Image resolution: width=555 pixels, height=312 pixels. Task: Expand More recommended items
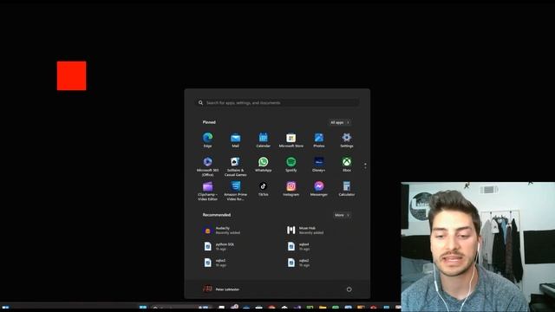tap(342, 215)
